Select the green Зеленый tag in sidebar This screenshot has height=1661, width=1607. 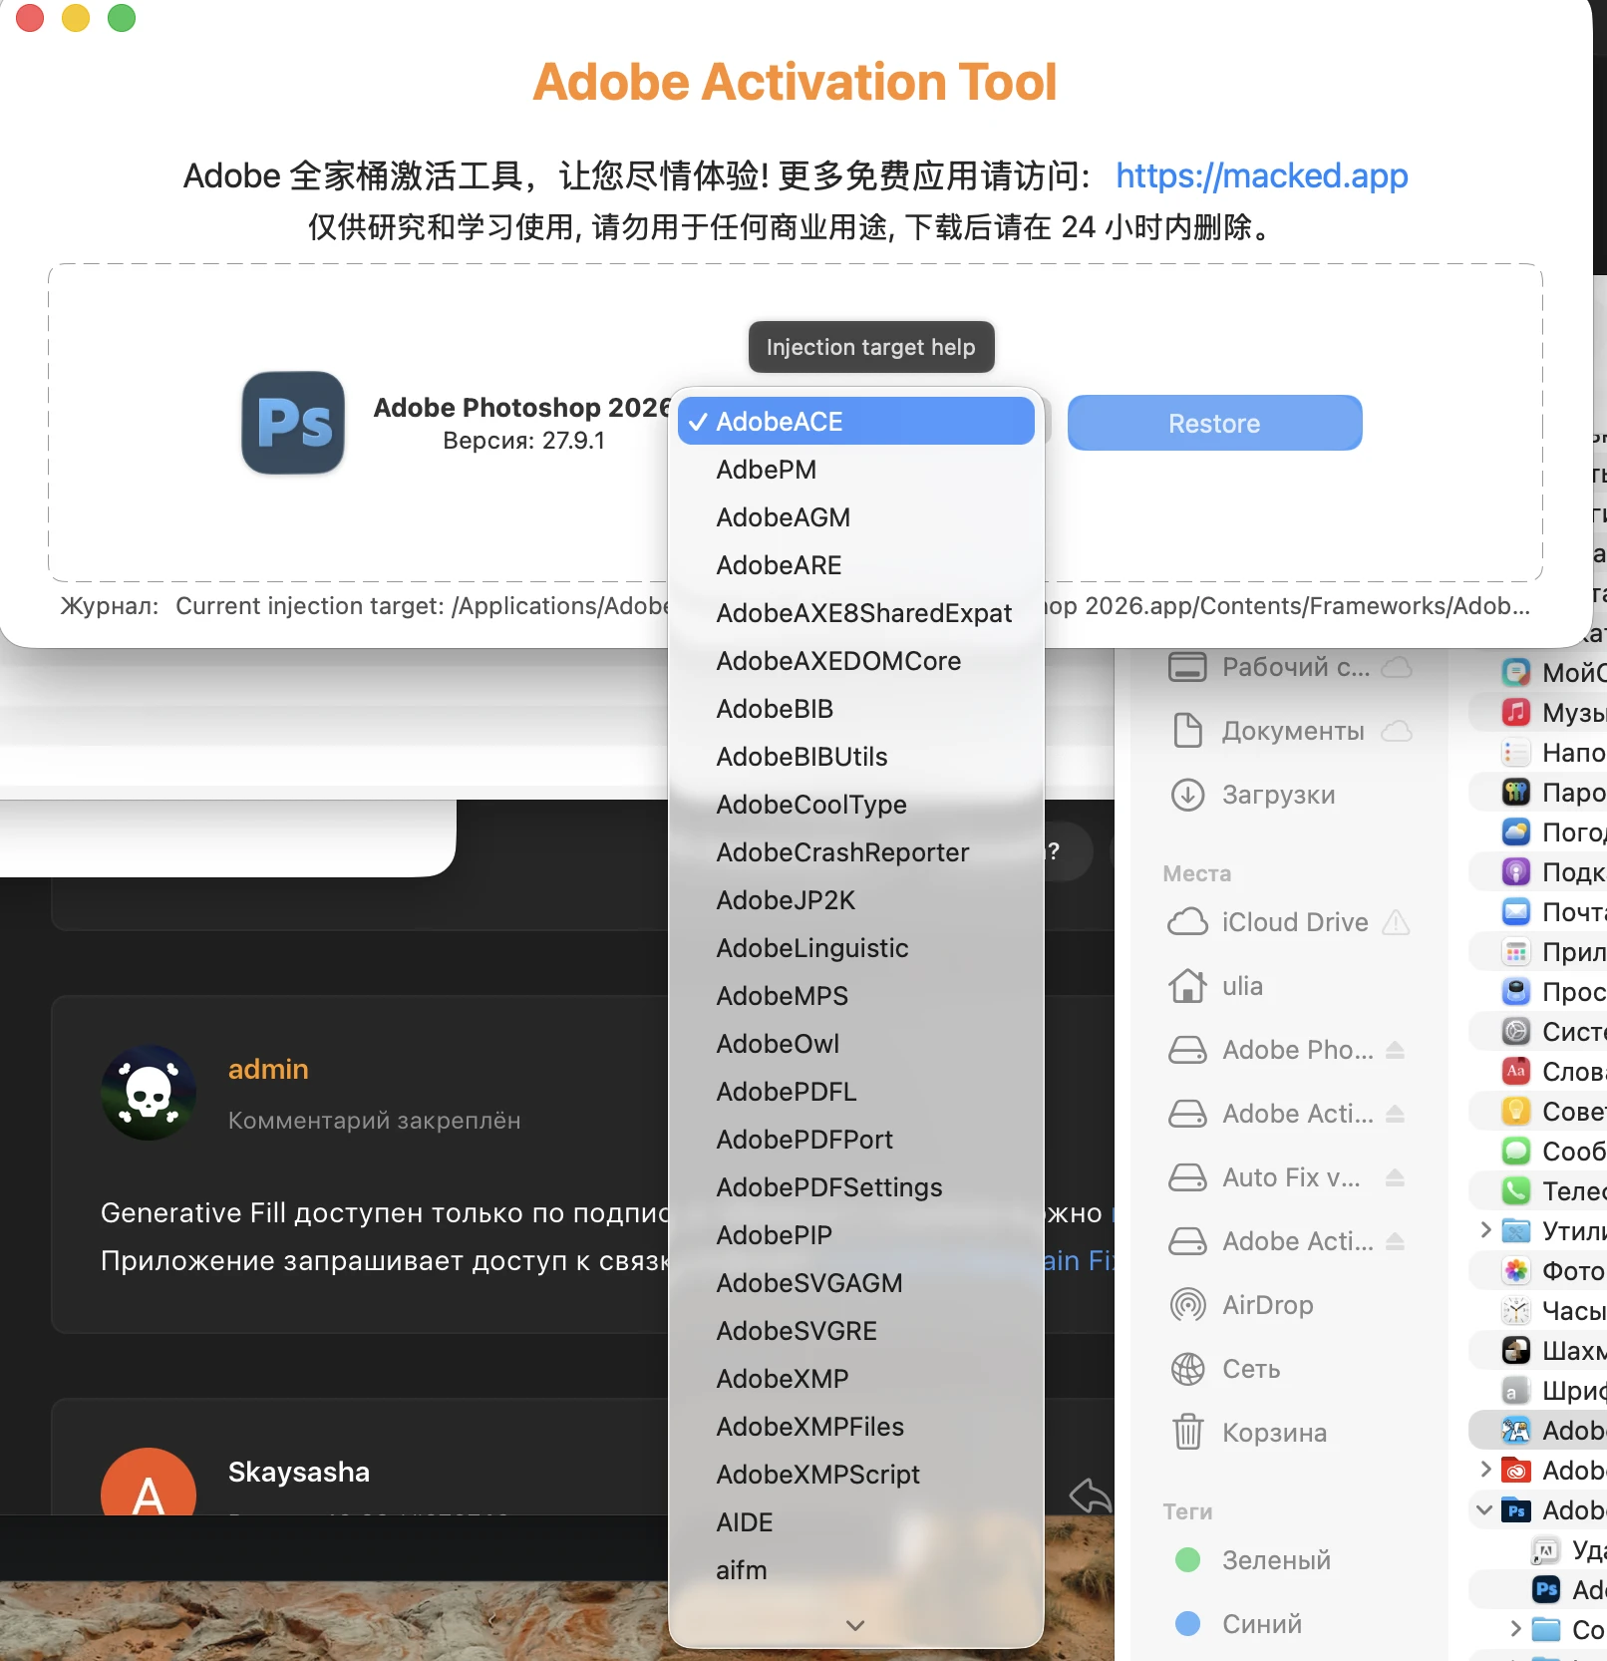pos(1252,1560)
